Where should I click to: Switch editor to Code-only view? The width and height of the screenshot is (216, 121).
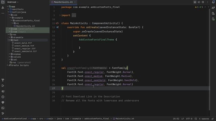pyautogui.click(x=195, y=2)
